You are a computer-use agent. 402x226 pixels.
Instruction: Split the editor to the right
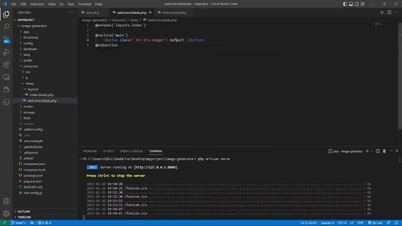[x=389, y=13]
